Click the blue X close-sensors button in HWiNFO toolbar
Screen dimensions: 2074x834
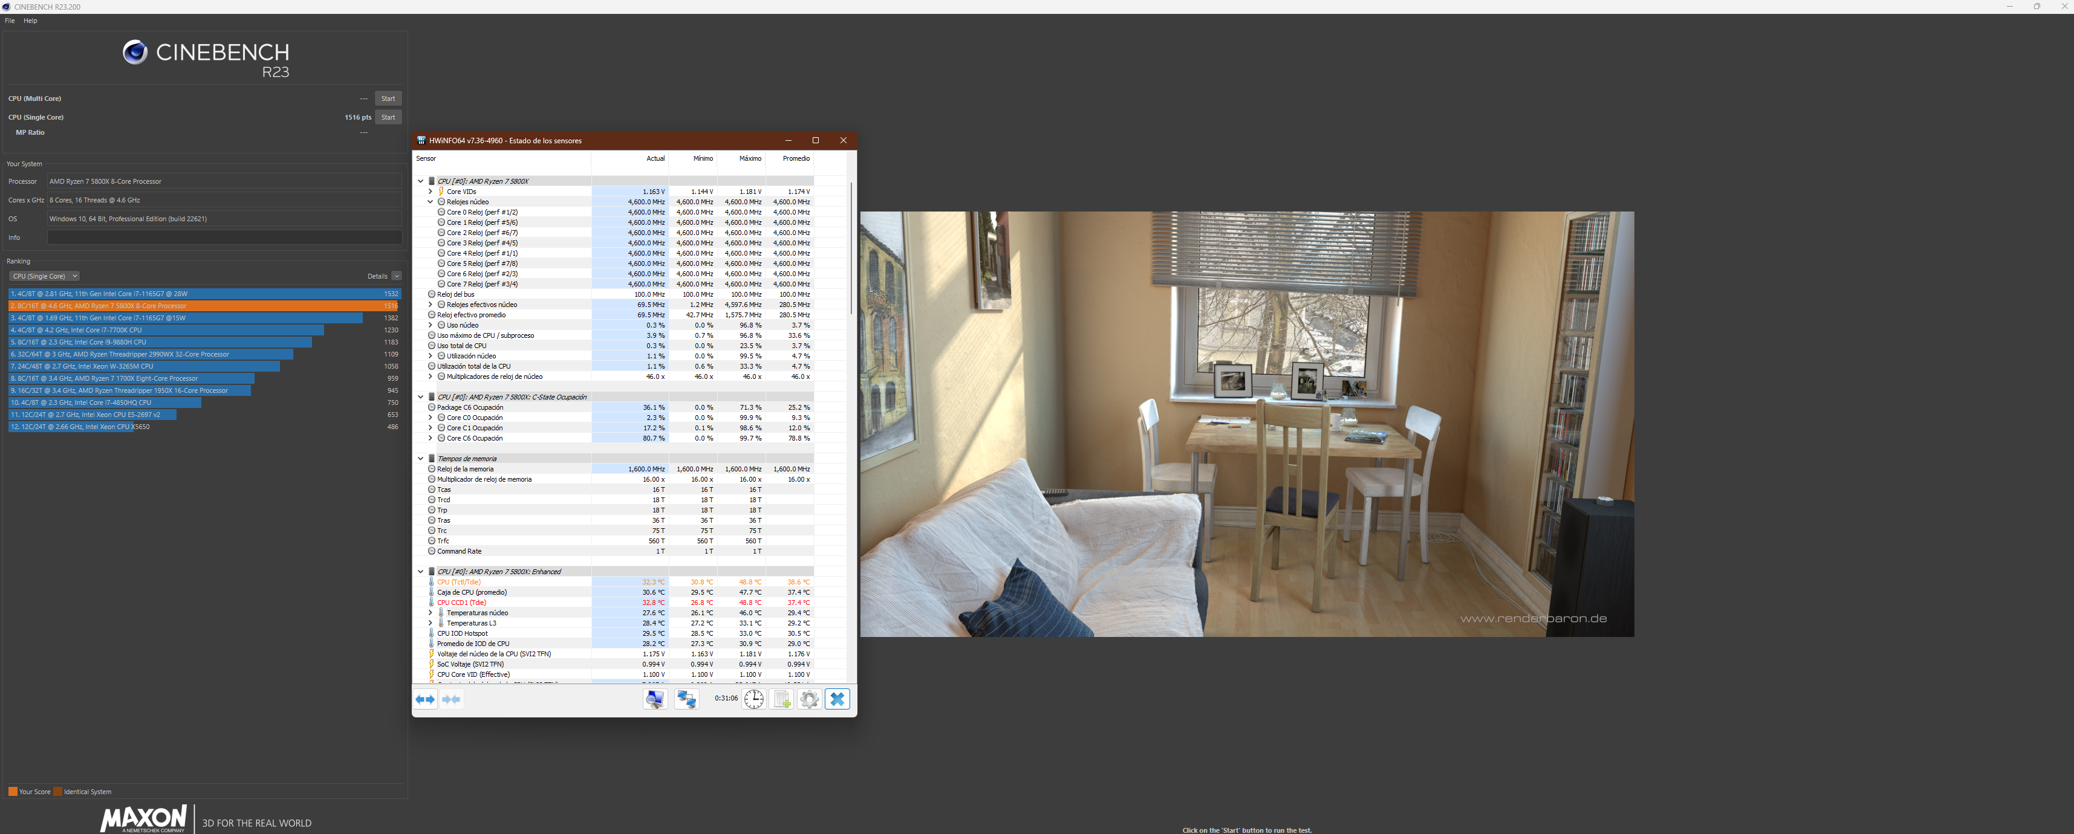[837, 700]
